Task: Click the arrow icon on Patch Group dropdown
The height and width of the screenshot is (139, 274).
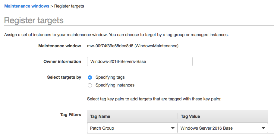Action: (x=173, y=128)
